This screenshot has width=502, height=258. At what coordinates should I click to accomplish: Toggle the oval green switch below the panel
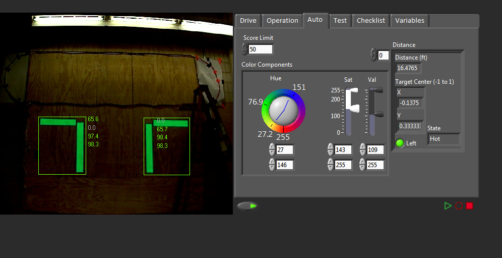247,206
